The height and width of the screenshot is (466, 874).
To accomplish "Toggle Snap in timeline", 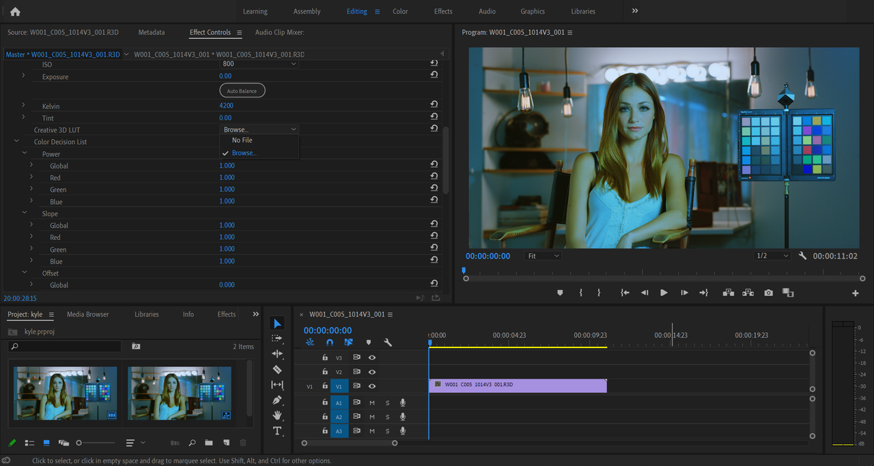I will pyautogui.click(x=330, y=343).
